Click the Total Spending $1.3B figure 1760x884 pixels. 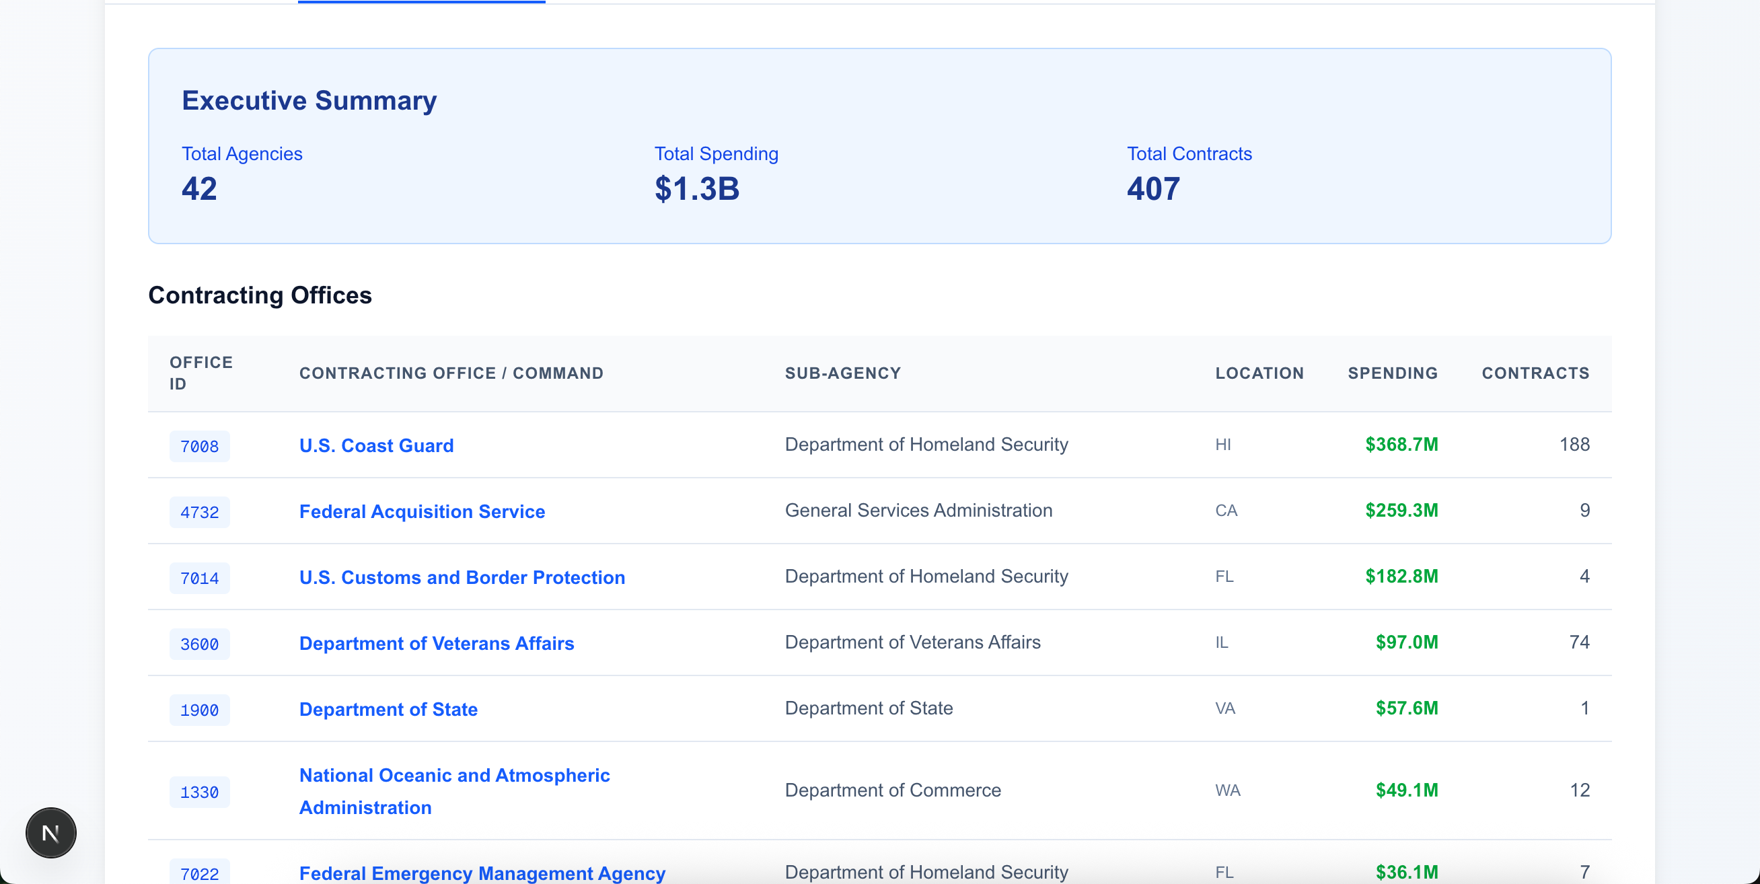coord(697,189)
